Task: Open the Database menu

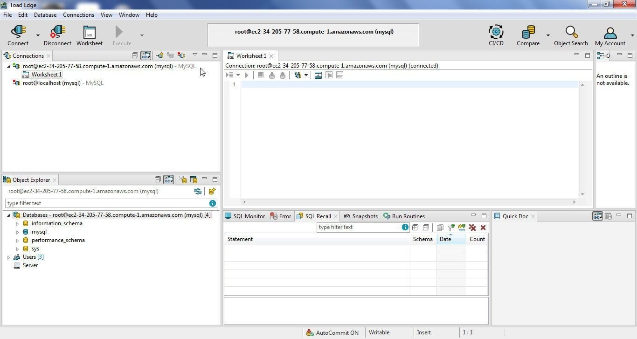Action: coord(45,15)
